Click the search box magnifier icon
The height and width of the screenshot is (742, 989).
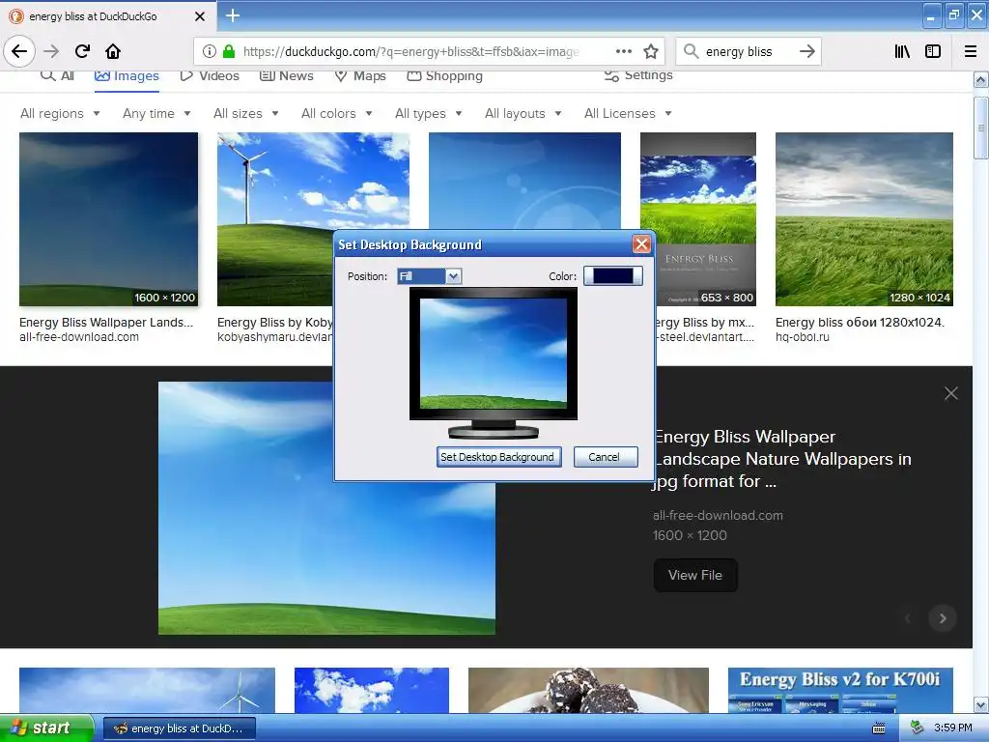tap(692, 51)
